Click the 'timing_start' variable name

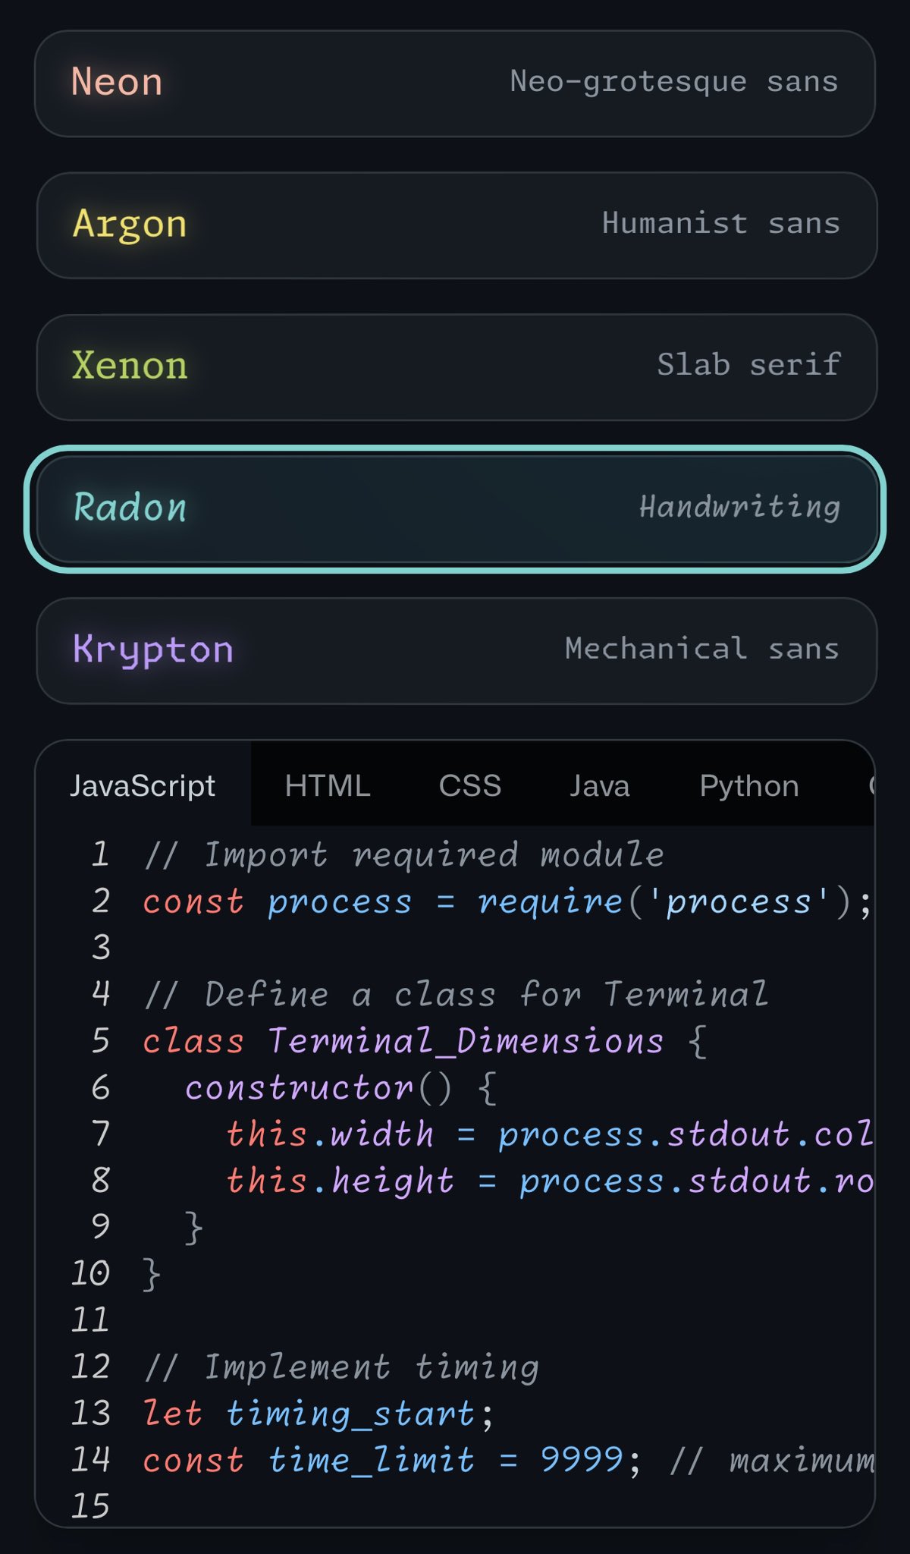(350, 1414)
